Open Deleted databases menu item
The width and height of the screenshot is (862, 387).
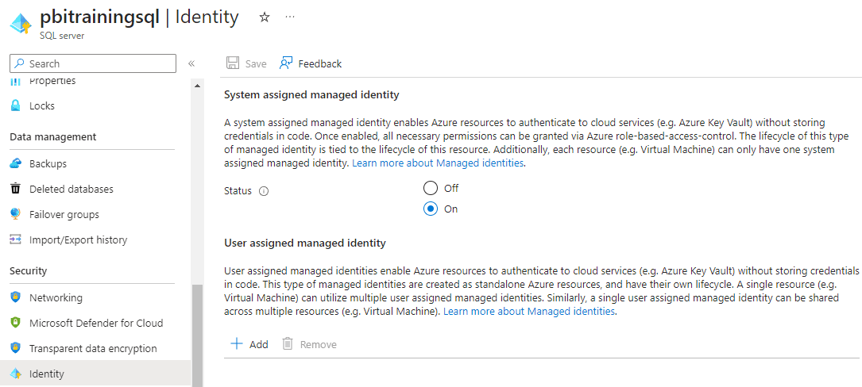tap(72, 189)
